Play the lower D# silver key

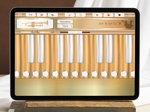41,49
